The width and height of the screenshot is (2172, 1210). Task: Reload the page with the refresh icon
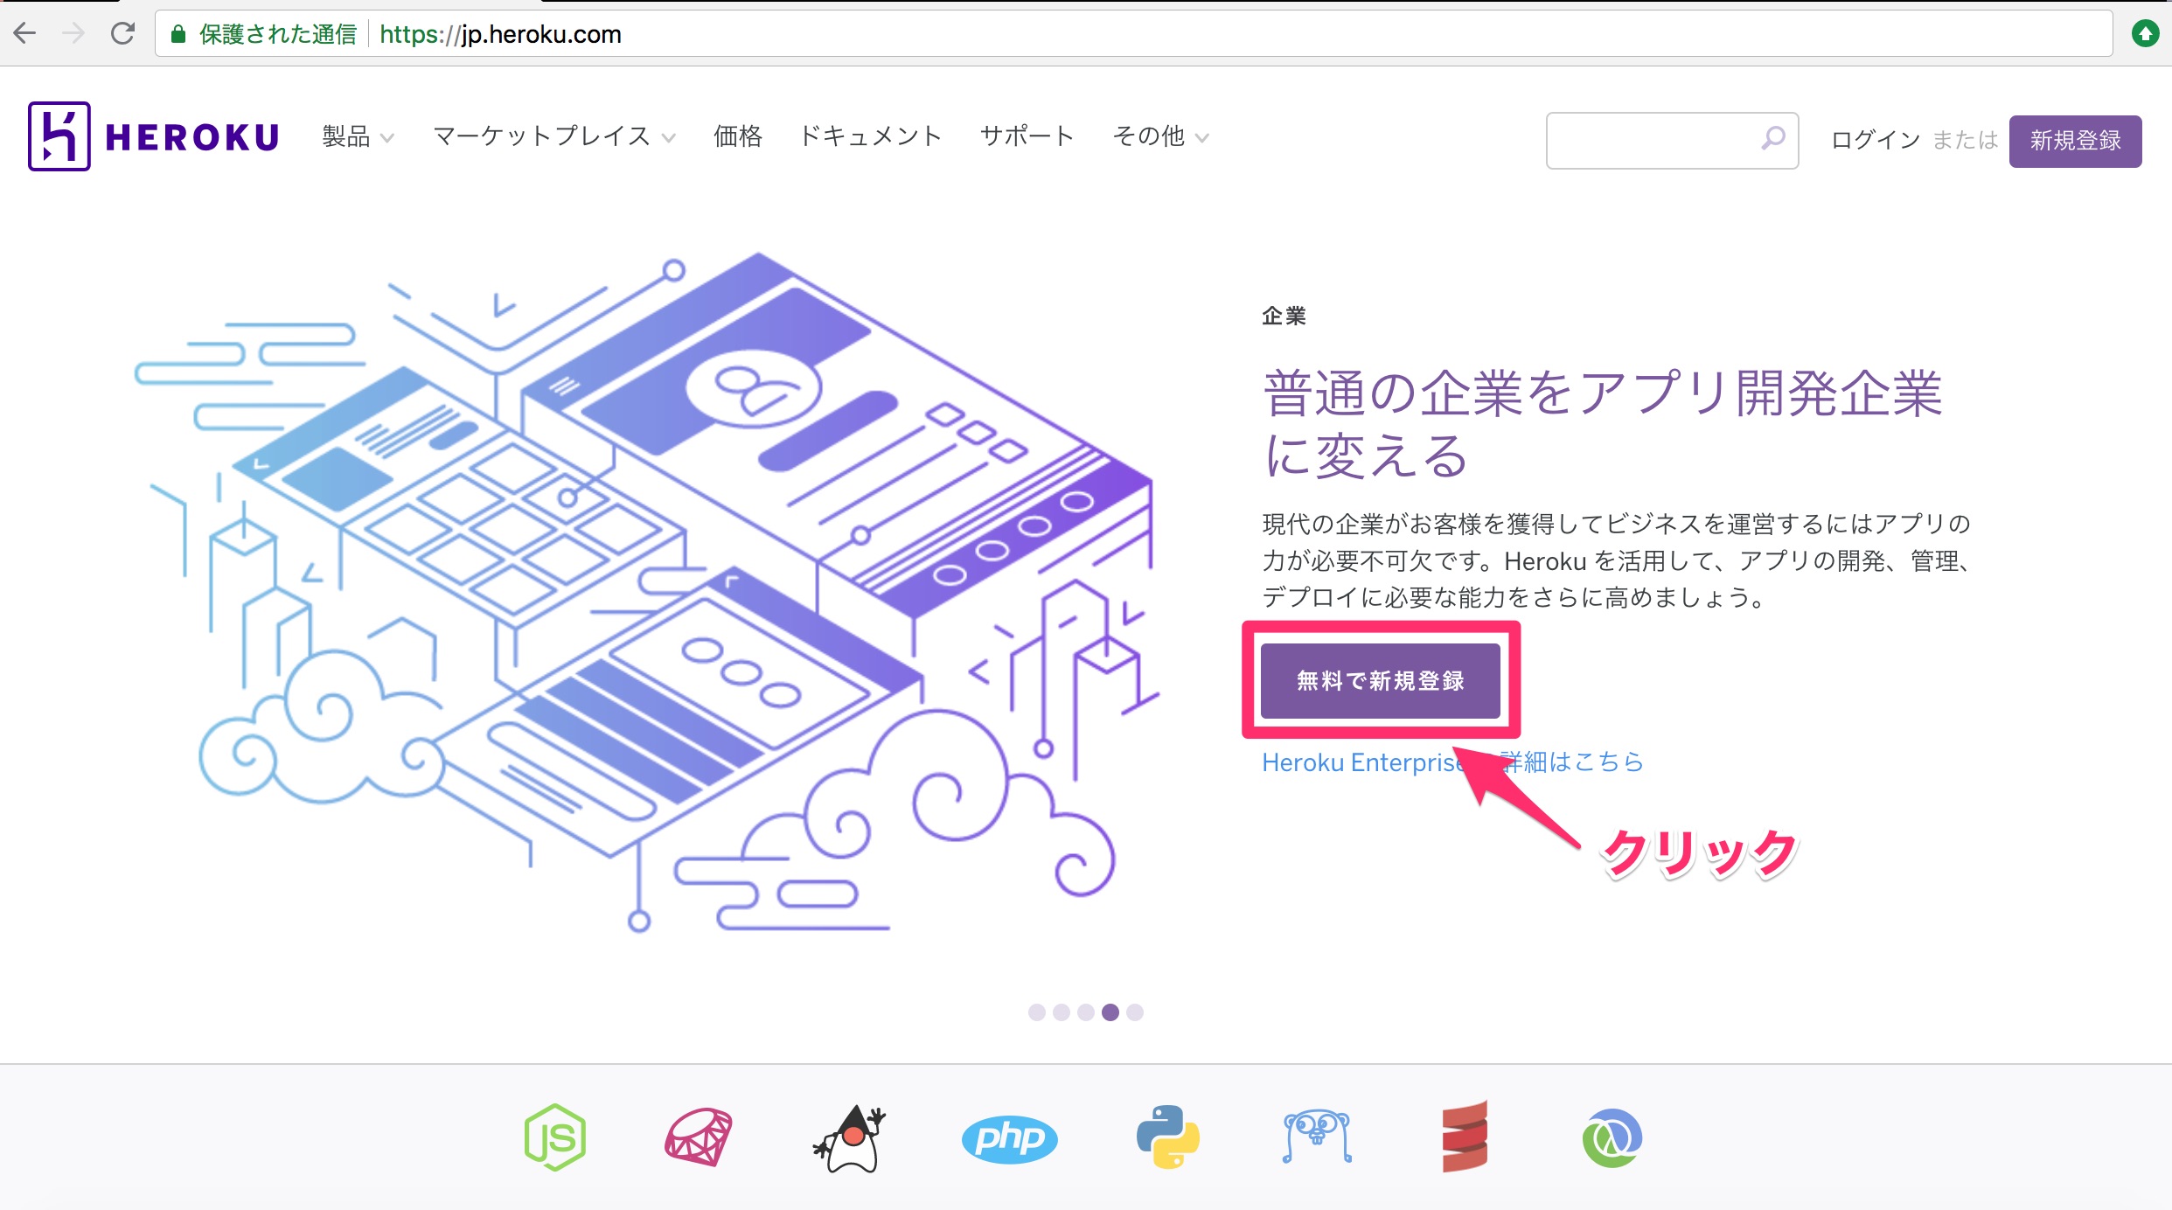(x=123, y=34)
